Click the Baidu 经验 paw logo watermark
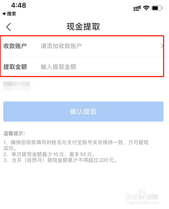This screenshot has height=209, width=169. [x=142, y=195]
